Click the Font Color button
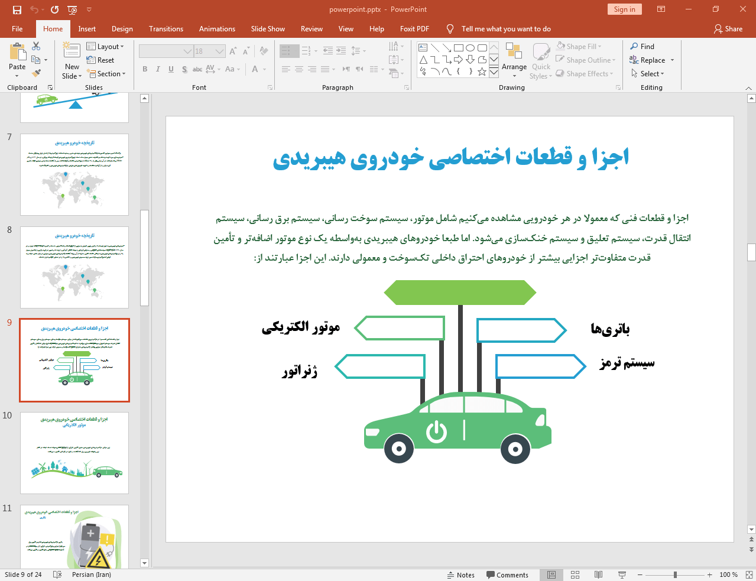 [x=255, y=69]
